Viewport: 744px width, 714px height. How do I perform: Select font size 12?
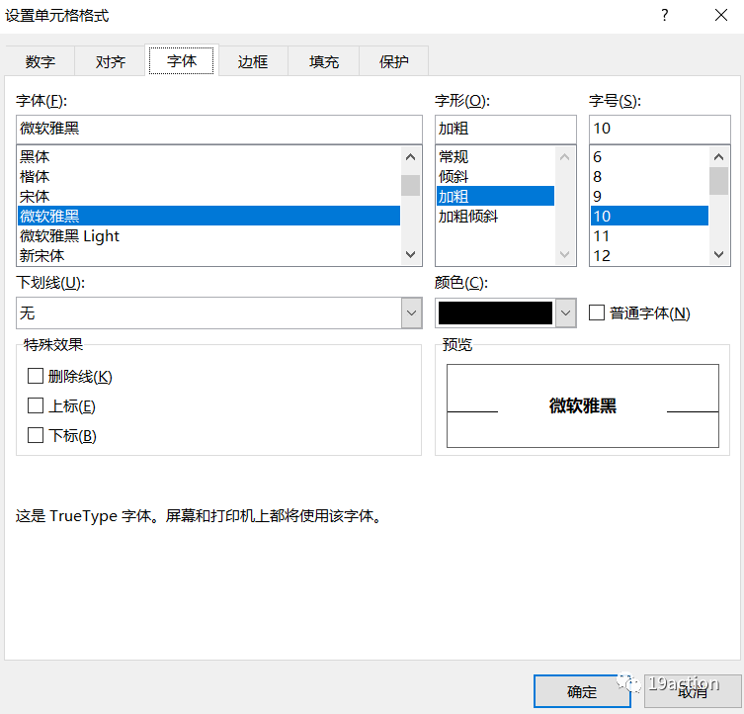tap(649, 255)
